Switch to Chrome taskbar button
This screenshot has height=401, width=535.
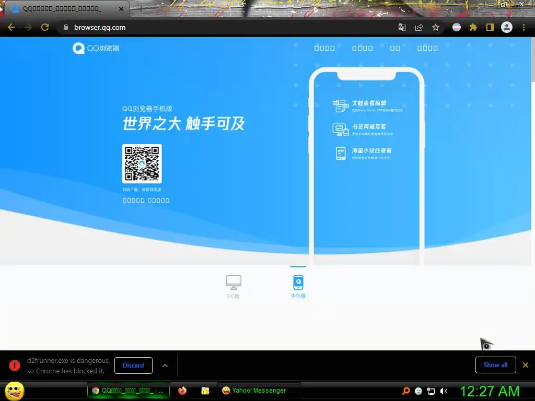point(129,391)
